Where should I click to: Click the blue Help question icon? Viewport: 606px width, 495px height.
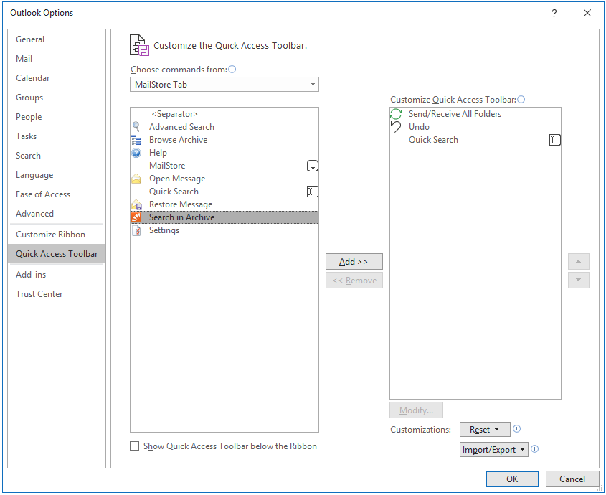tap(136, 153)
